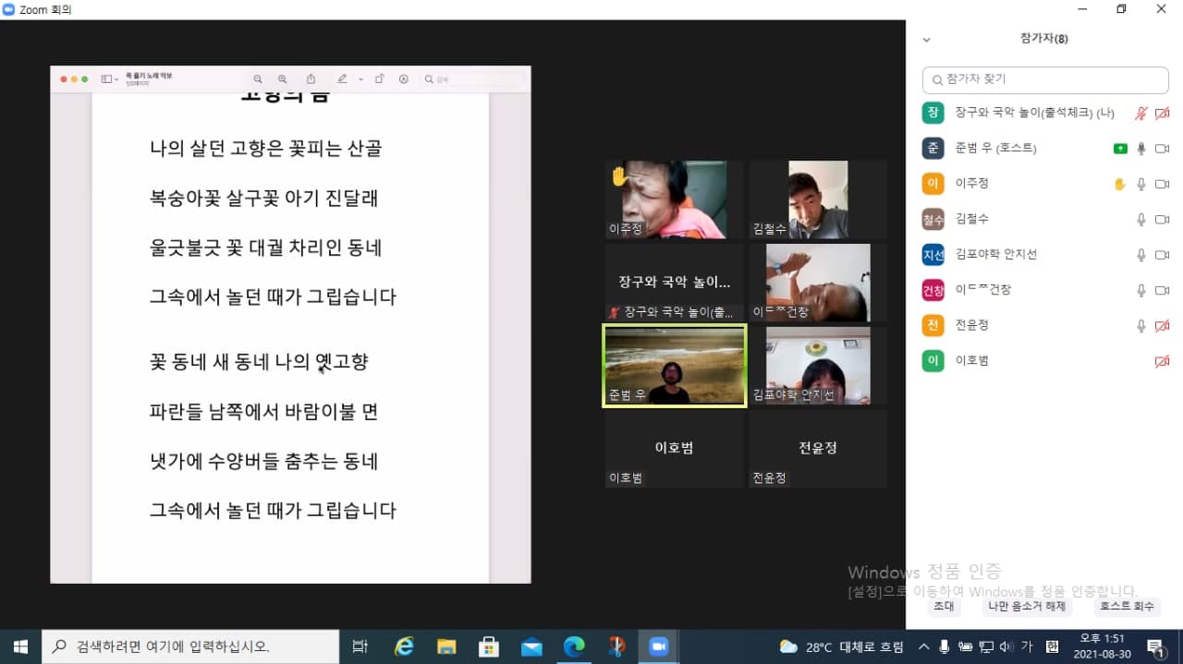Select participant 이호범 in the list
The width and height of the screenshot is (1183, 664).
(1045, 360)
